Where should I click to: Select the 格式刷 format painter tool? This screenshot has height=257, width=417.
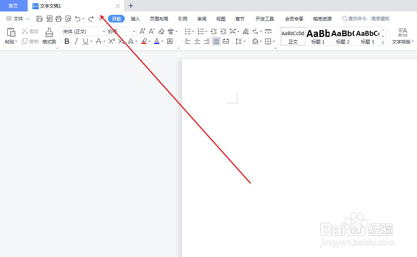coord(49,36)
